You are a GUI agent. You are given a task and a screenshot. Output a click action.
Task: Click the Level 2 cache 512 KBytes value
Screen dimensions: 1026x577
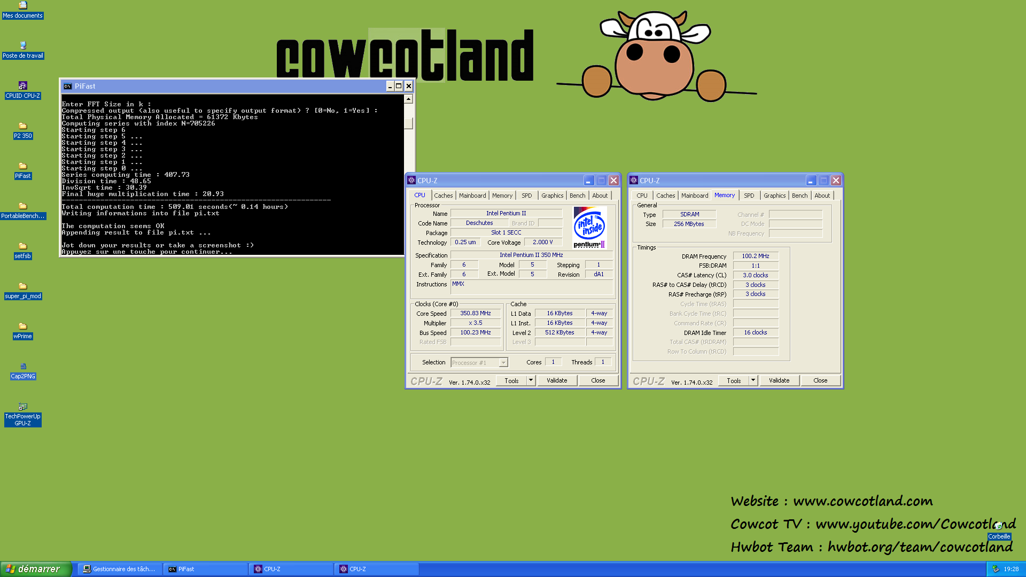click(559, 332)
